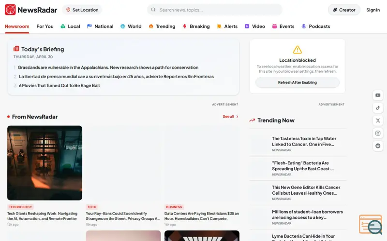This screenshot has height=241, width=387.
Task: Open Lyme Bacteria Can Hide story
Action: point(303,237)
